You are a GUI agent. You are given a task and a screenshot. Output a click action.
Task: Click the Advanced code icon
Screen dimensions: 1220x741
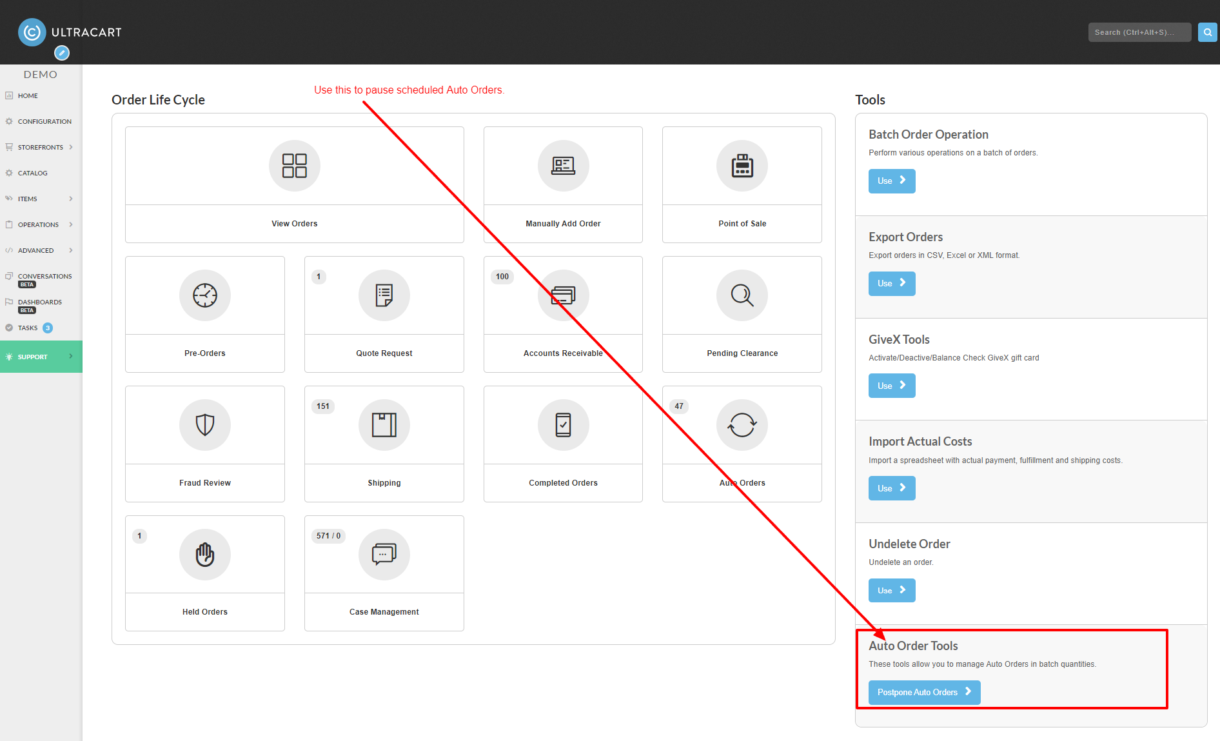click(x=9, y=250)
